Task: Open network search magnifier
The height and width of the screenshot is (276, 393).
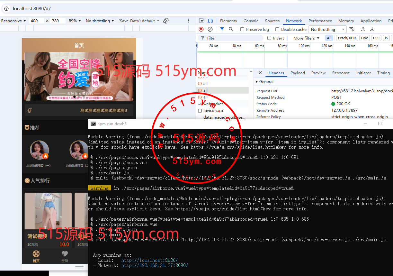Action: coord(231,29)
